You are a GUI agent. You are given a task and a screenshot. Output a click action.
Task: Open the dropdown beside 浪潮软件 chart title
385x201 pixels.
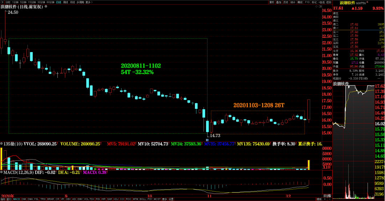tap(46, 7)
